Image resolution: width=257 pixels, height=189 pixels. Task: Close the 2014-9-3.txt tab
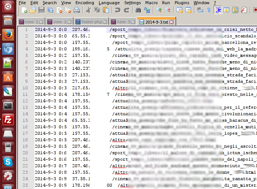[x=171, y=22]
